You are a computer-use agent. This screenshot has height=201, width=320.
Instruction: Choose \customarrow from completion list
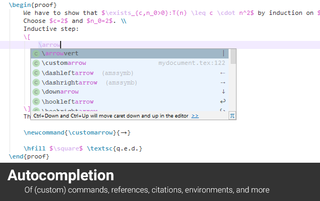[x=130, y=63]
